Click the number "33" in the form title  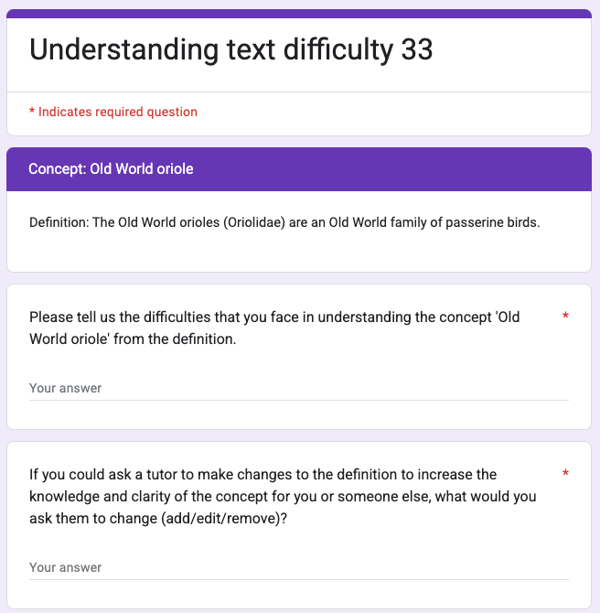click(416, 49)
